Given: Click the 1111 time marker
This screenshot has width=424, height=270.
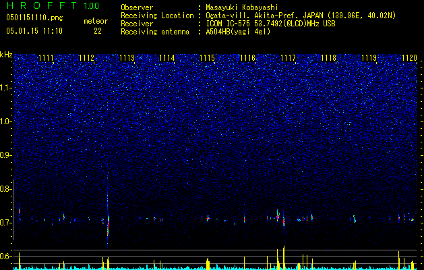Looking at the screenshot, I should [x=46, y=58].
